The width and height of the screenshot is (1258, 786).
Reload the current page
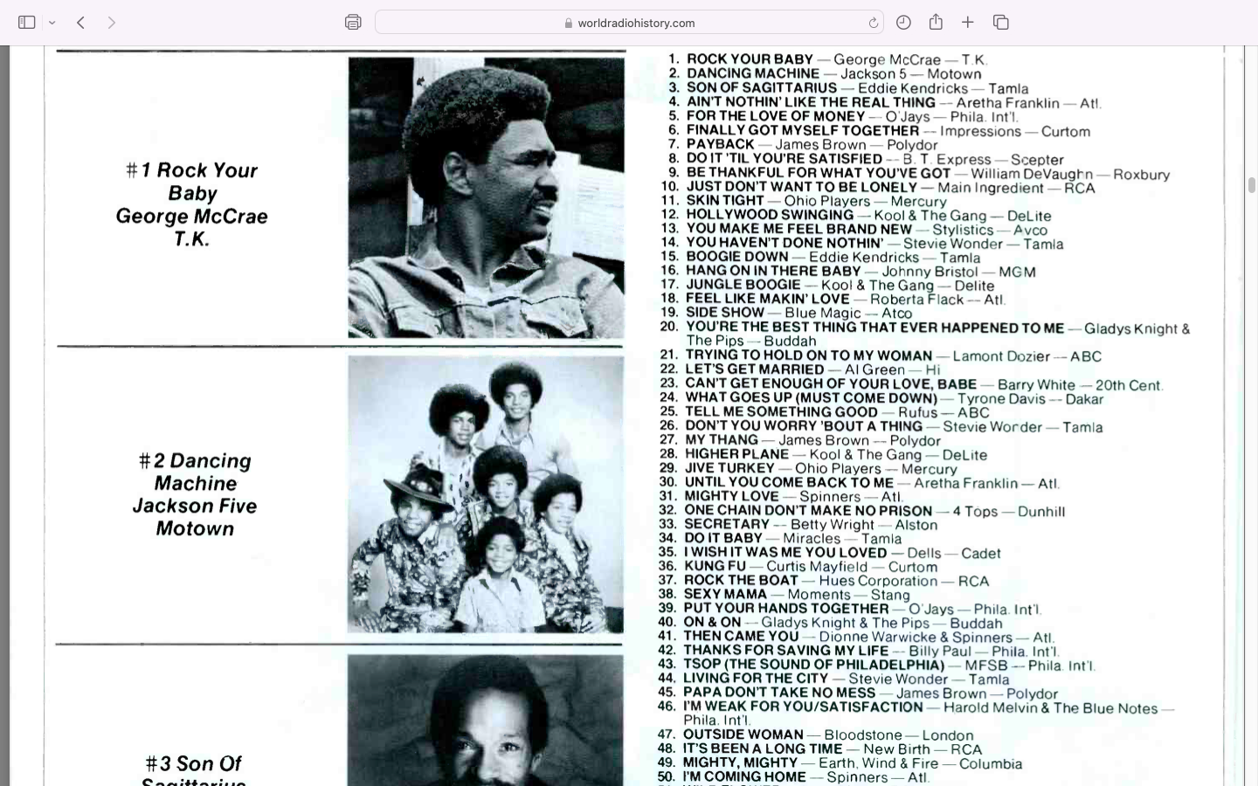coord(873,23)
